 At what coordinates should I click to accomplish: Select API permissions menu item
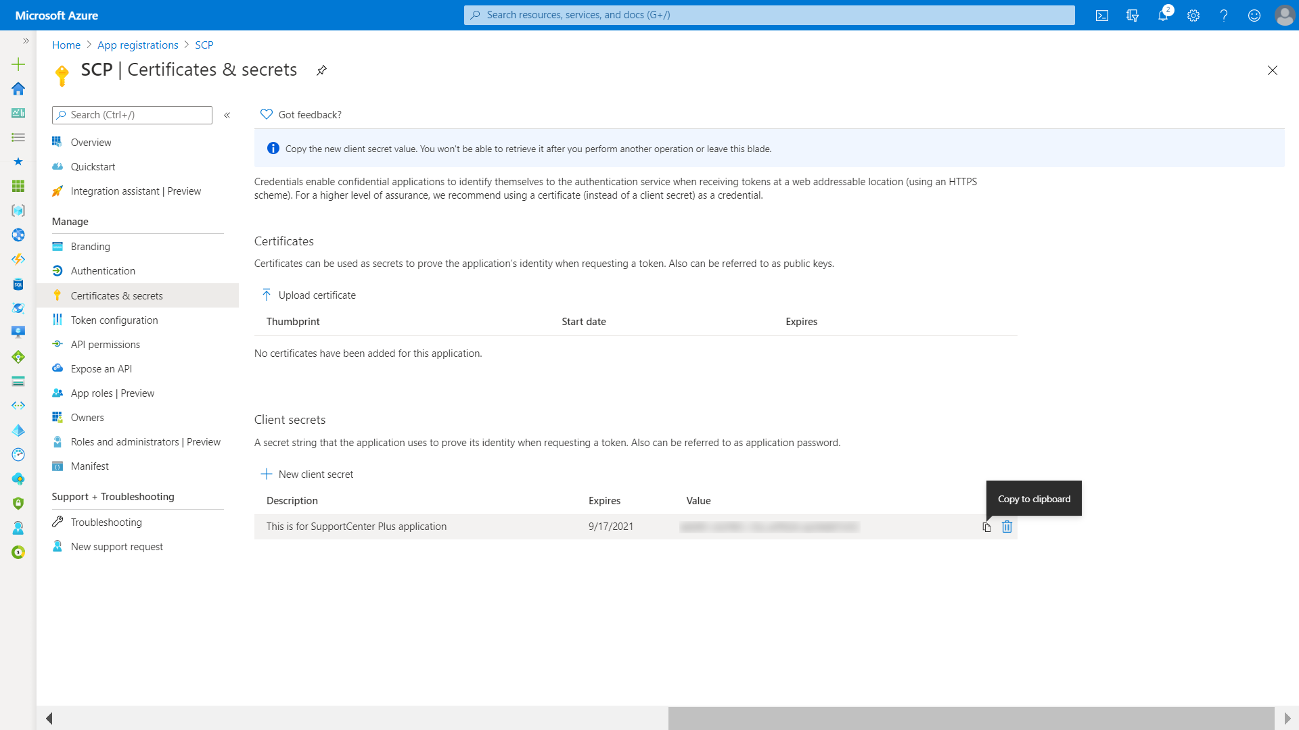click(x=106, y=345)
